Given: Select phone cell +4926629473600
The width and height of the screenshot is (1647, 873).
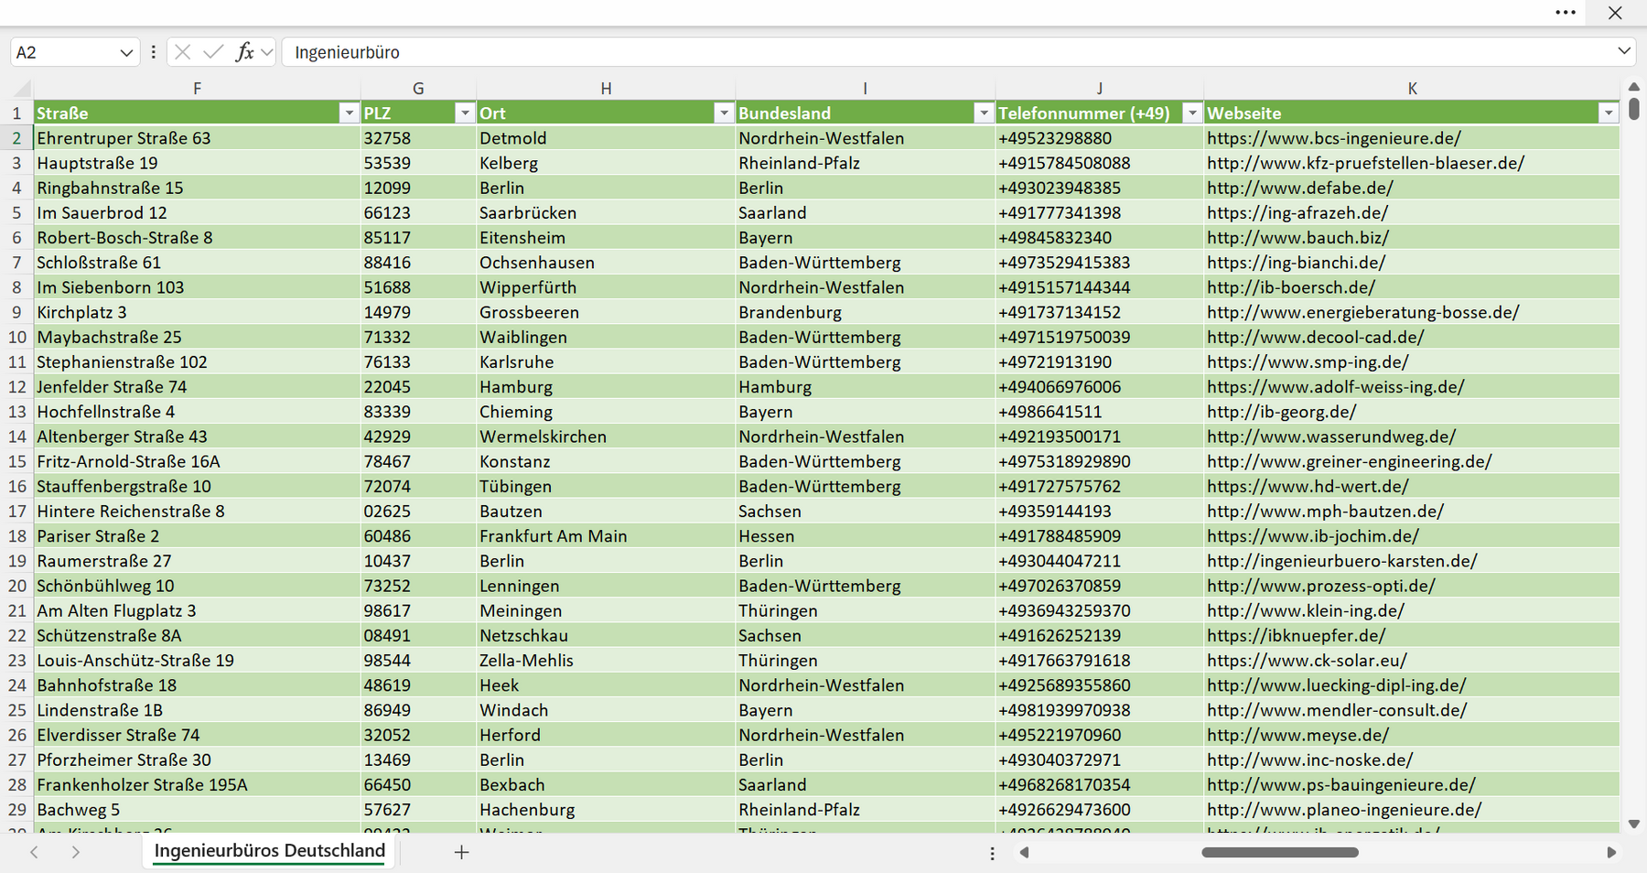Looking at the screenshot, I should 1099,810.
